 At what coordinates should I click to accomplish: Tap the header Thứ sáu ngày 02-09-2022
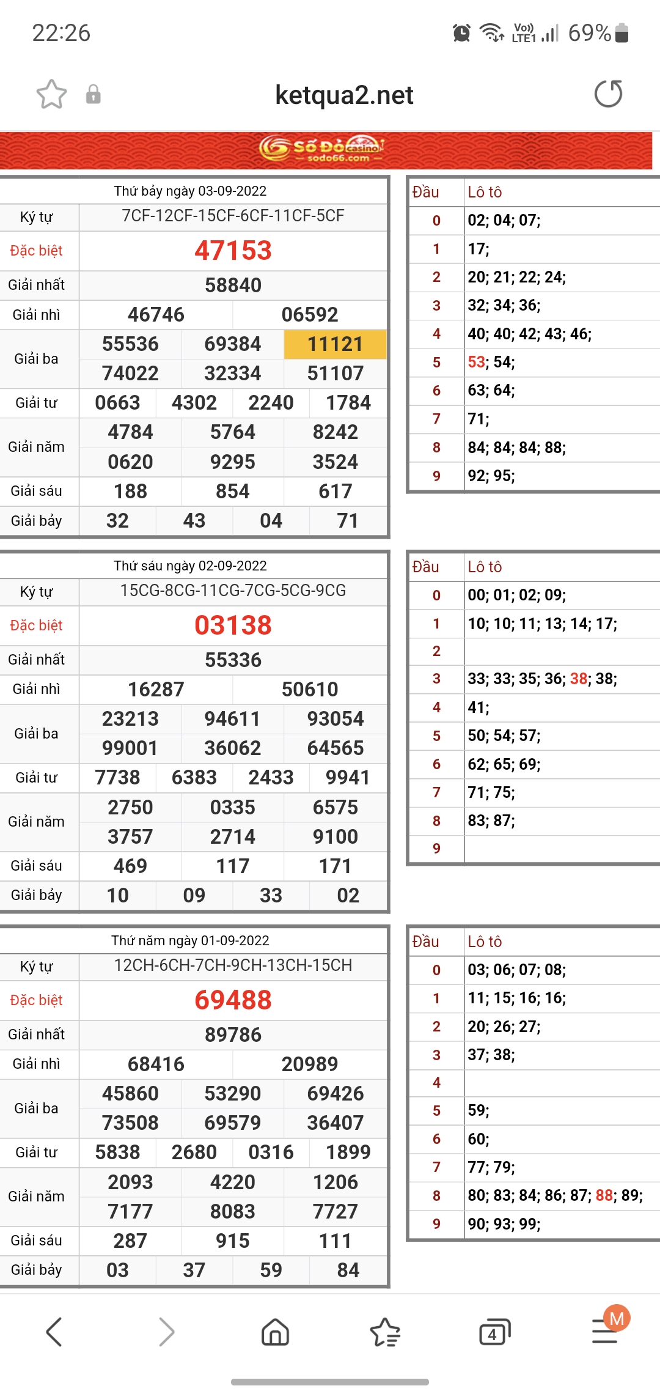click(190, 566)
